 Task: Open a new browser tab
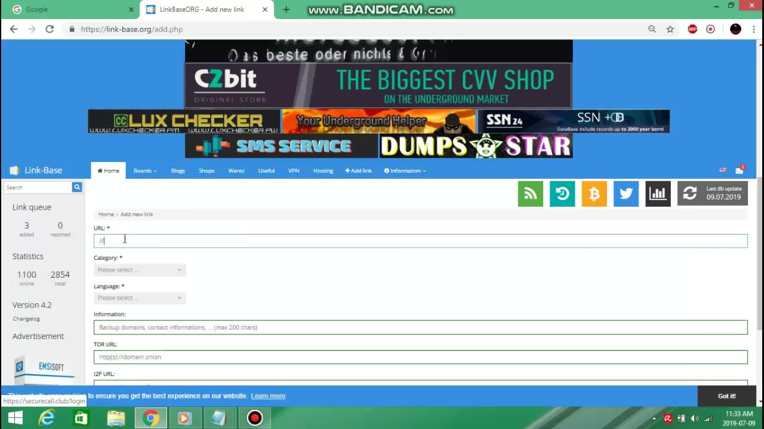tap(286, 10)
